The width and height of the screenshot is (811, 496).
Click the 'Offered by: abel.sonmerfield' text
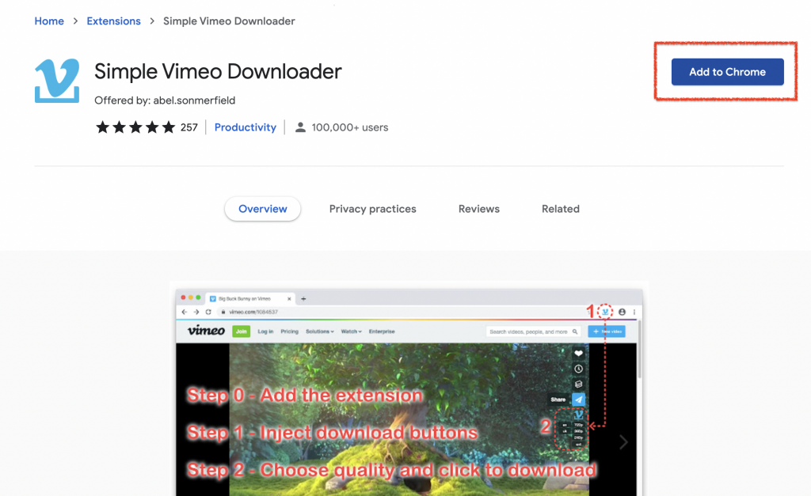(x=165, y=100)
